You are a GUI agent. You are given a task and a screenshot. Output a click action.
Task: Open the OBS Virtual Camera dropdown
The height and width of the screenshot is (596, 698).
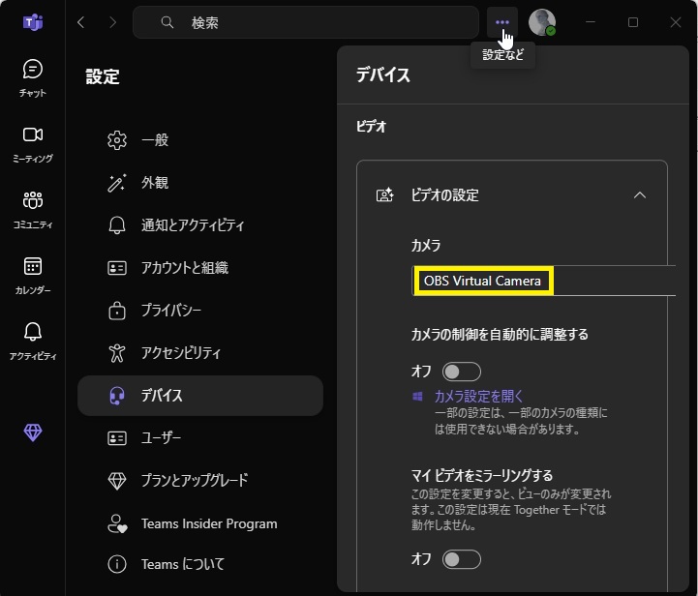pyautogui.click(x=542, y=282)
